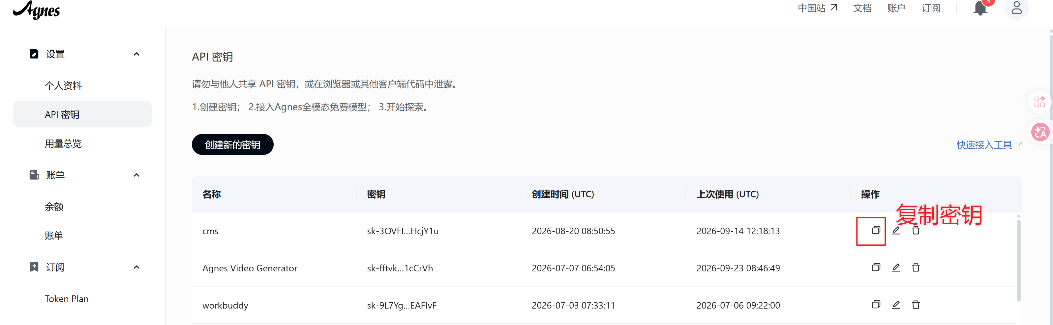1053x325 pixels.
Task: Click the API 密钥 page heading
Action: coord(212,57)
